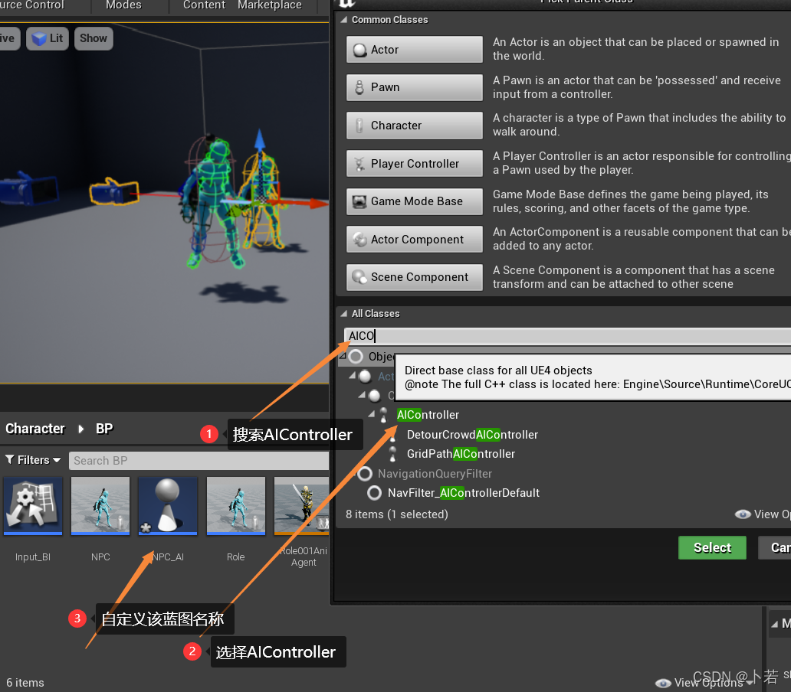
Task: Open Content Browser View Options menu
Action: point(706,682)
